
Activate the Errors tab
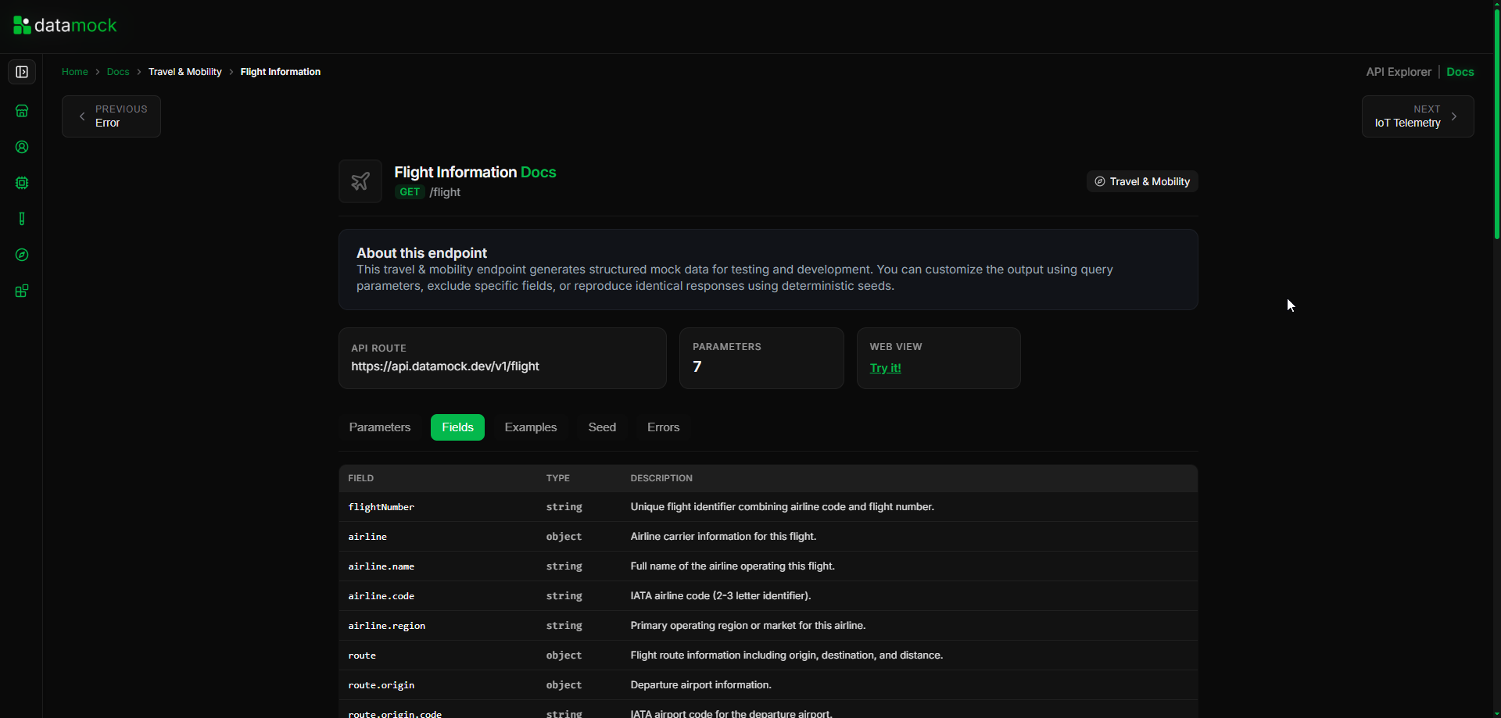pos(663,427)
